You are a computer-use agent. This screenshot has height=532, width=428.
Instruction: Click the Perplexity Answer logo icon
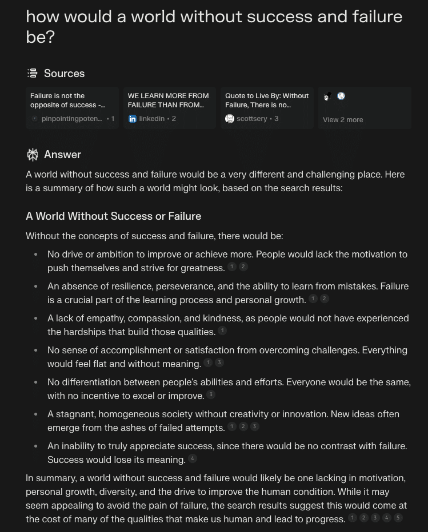33,155
